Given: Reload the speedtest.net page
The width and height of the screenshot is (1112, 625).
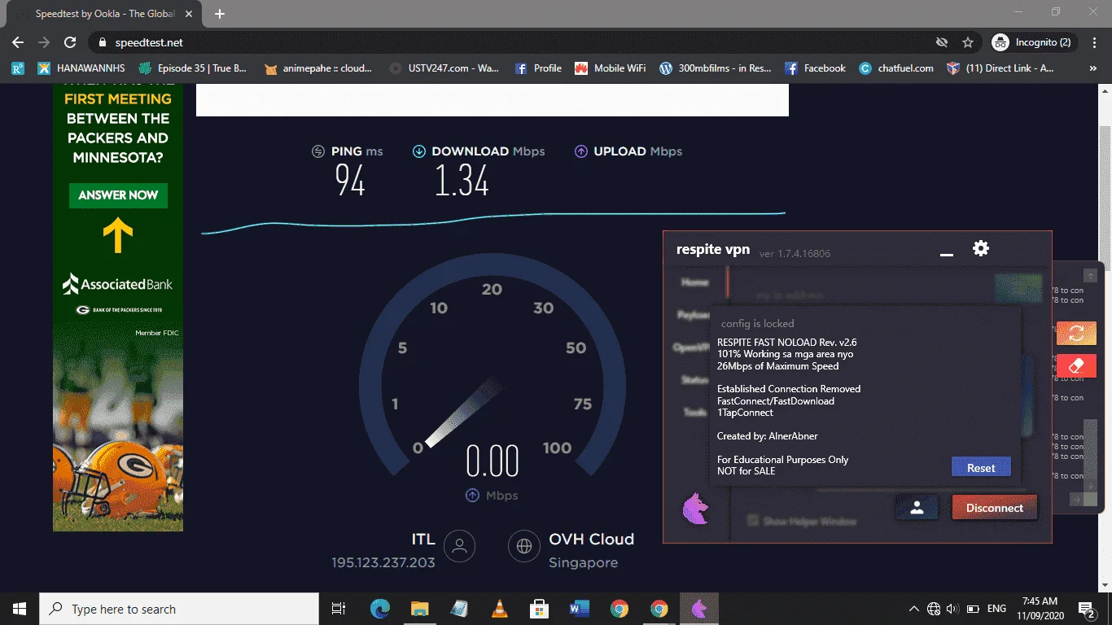Looking at the screenshot, I should pyautogui.click(x=70, y=42).
